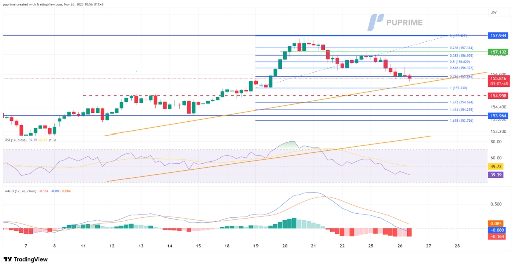Click date 26 on the time axis
The height and width of the screenshot is (268, 514).
point(399,246)
